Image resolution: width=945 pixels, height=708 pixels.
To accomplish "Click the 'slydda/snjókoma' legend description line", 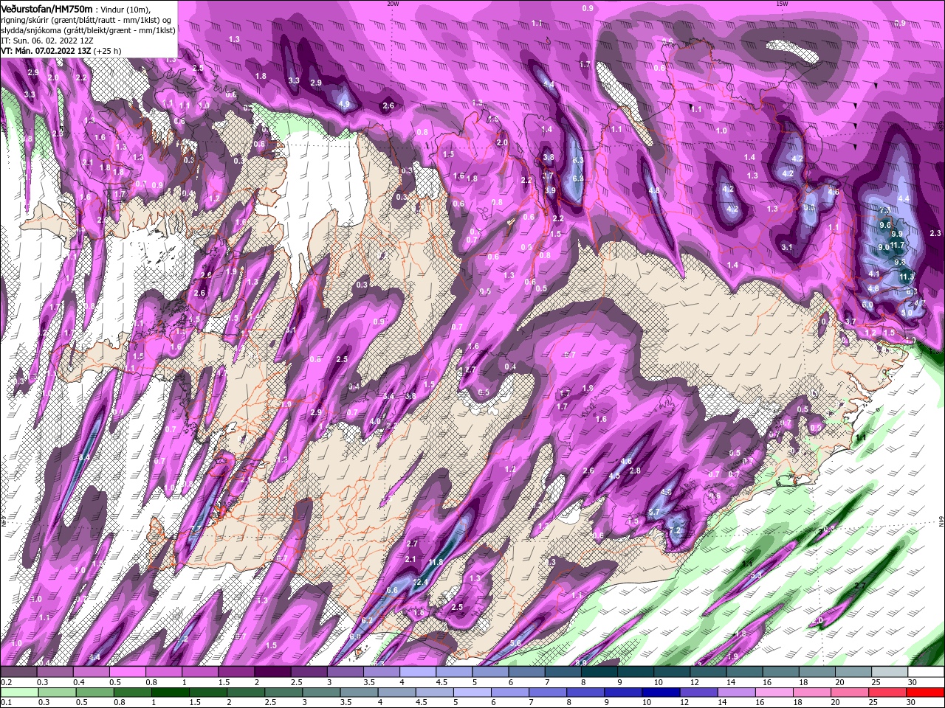I will [88, 30].
